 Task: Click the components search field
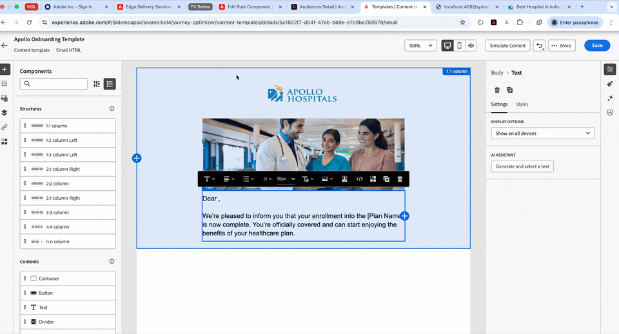[x=54, y=84]
